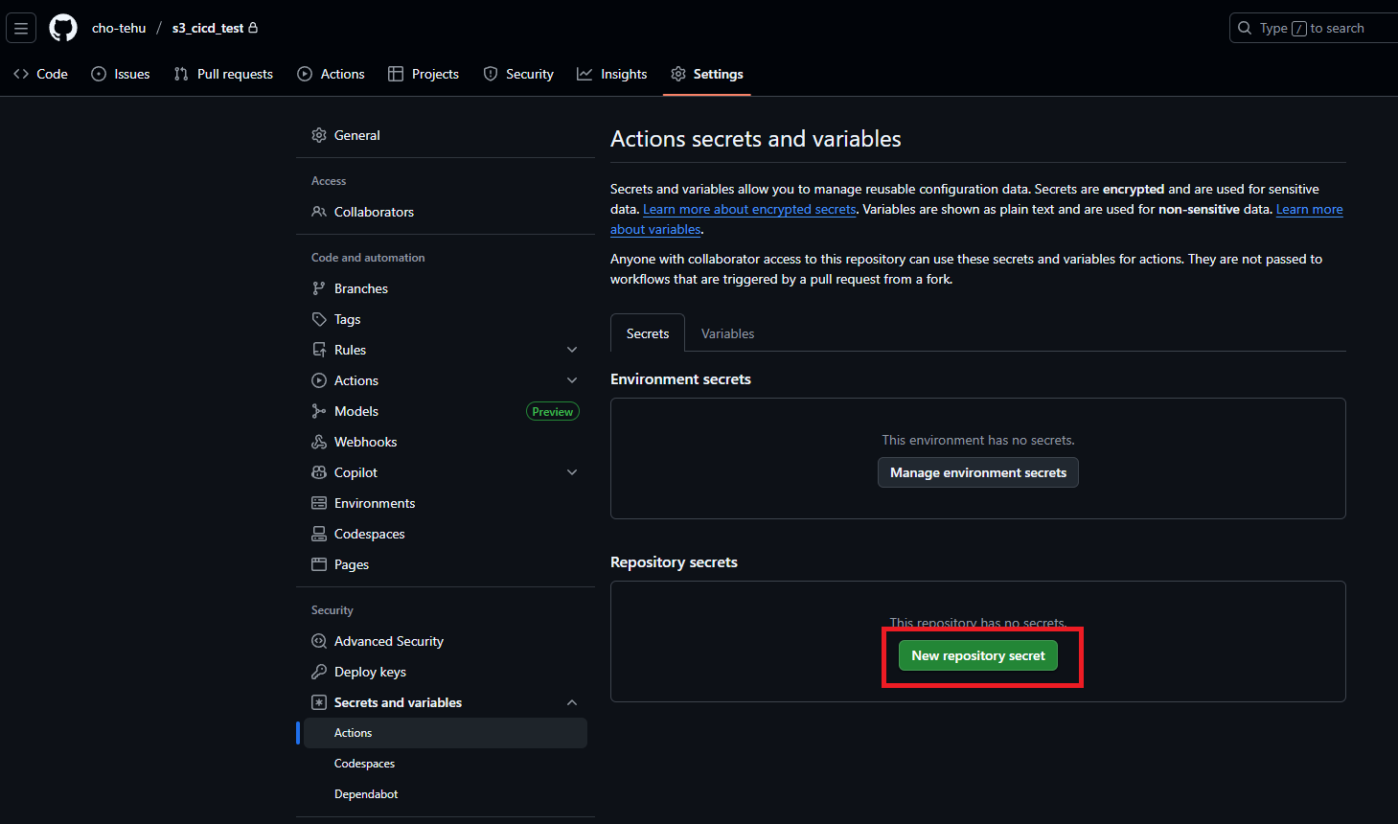Click the Security shield icon
This screenshot has height=824, width=1398.
(x=491, y=74)
